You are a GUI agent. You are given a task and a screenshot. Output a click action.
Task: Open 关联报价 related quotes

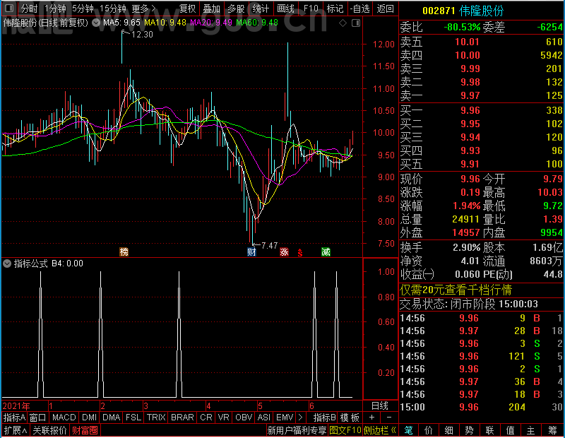tap(49, 430)
